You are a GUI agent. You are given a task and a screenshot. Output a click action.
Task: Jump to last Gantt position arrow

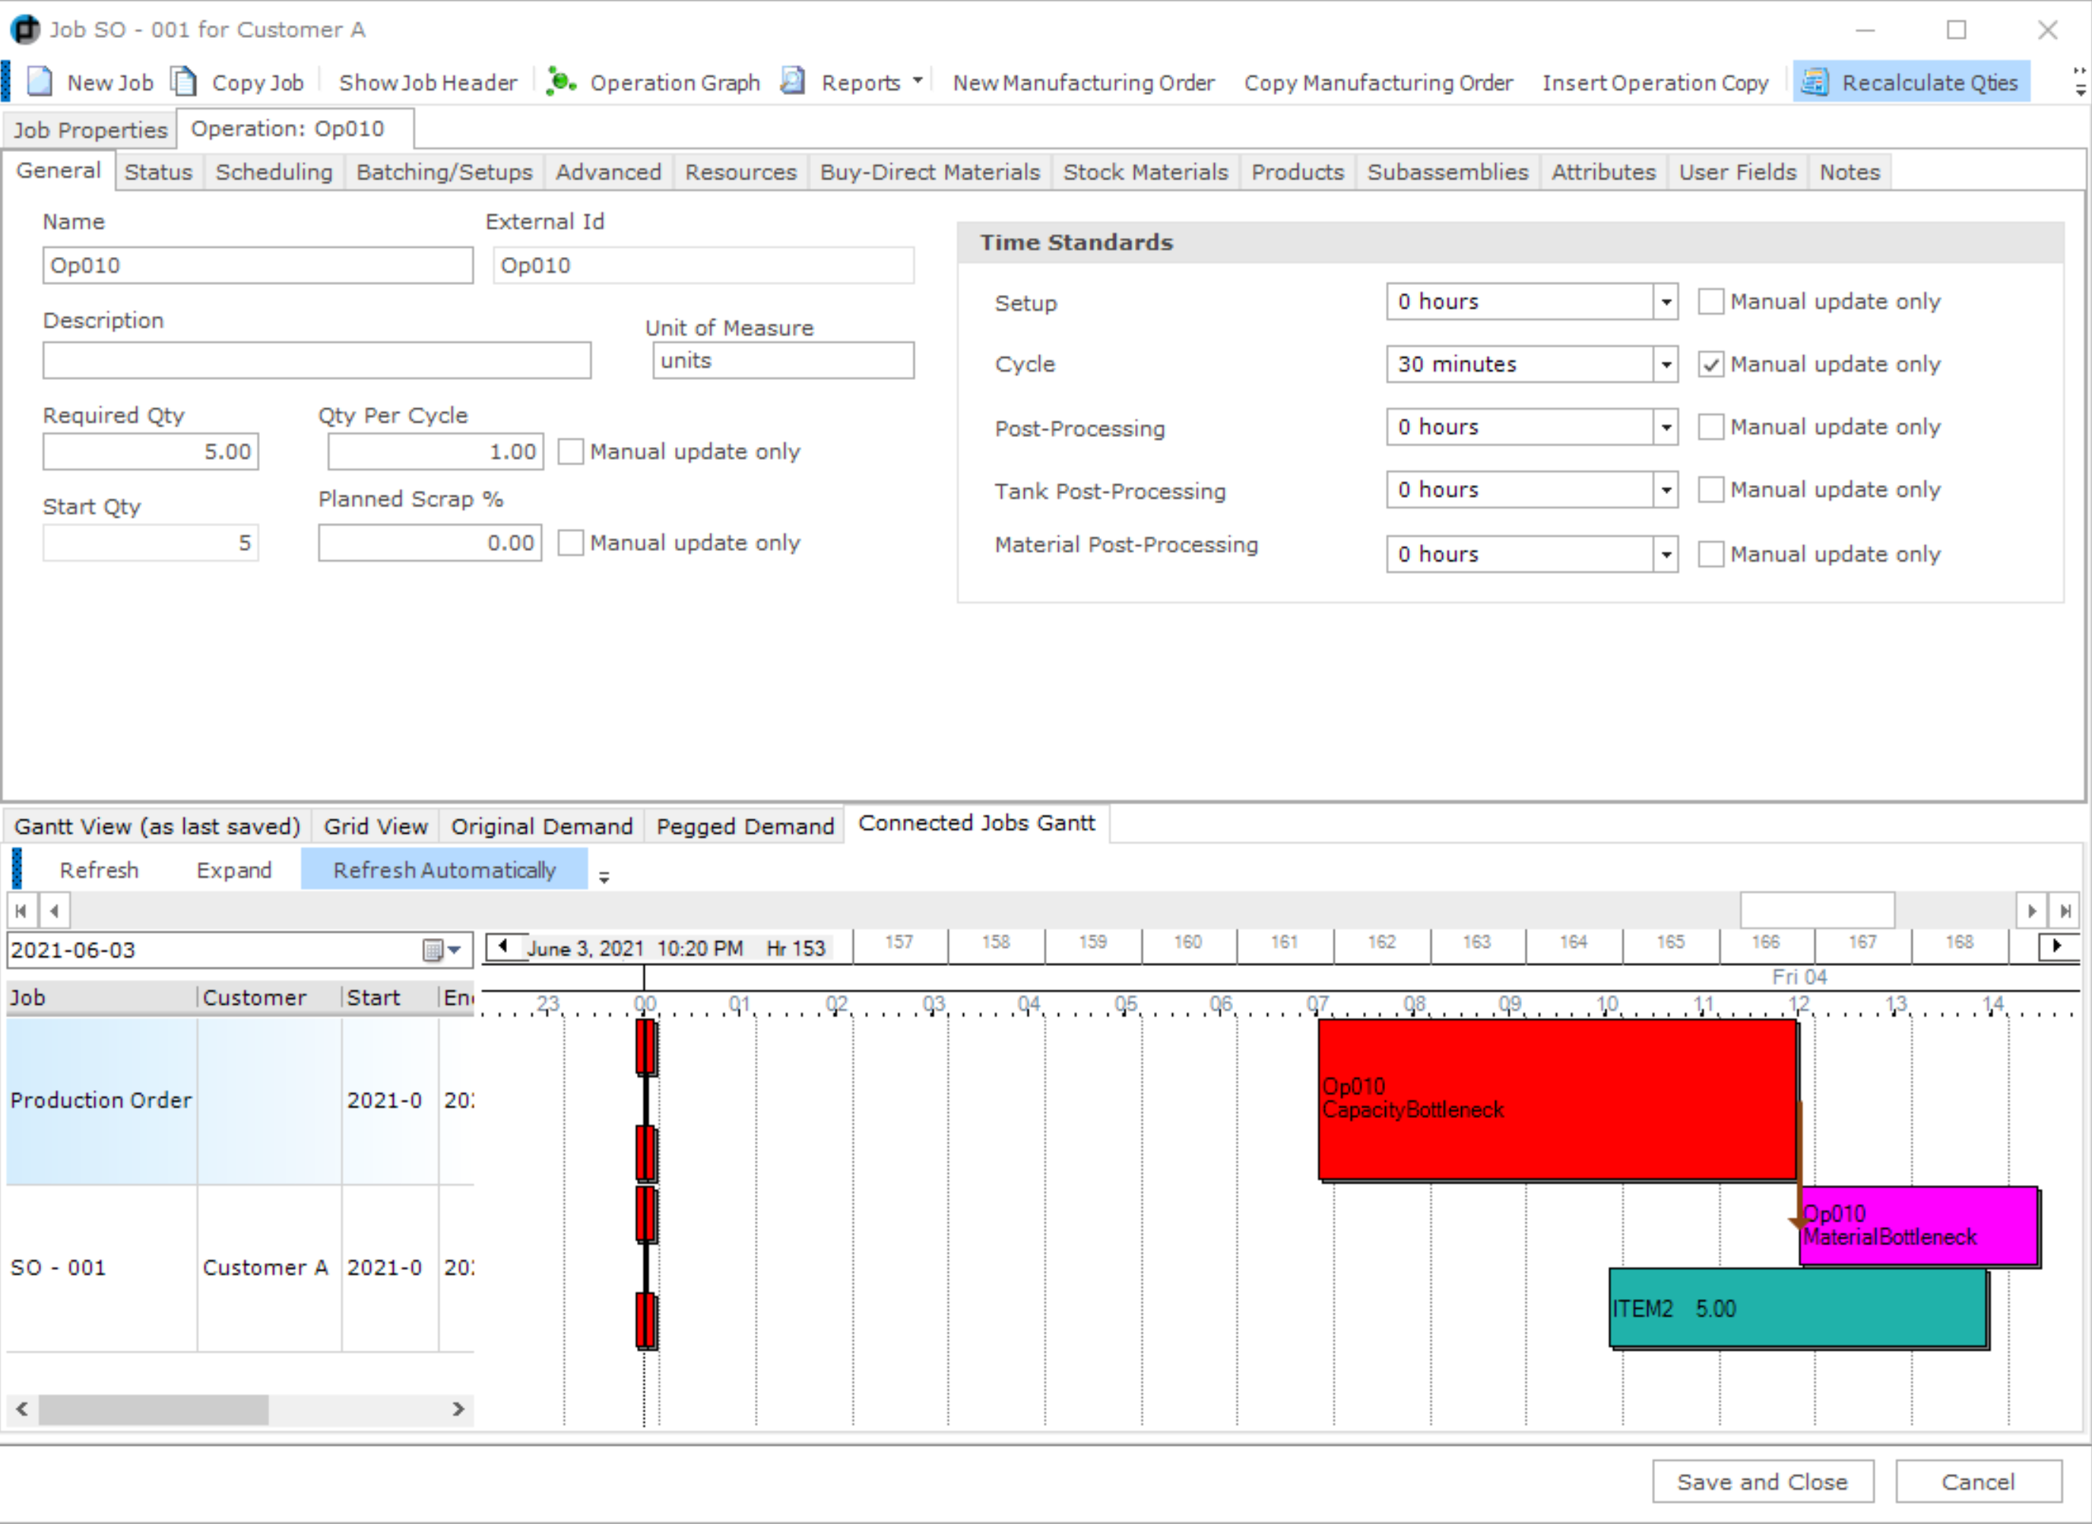coord(2065,911)
